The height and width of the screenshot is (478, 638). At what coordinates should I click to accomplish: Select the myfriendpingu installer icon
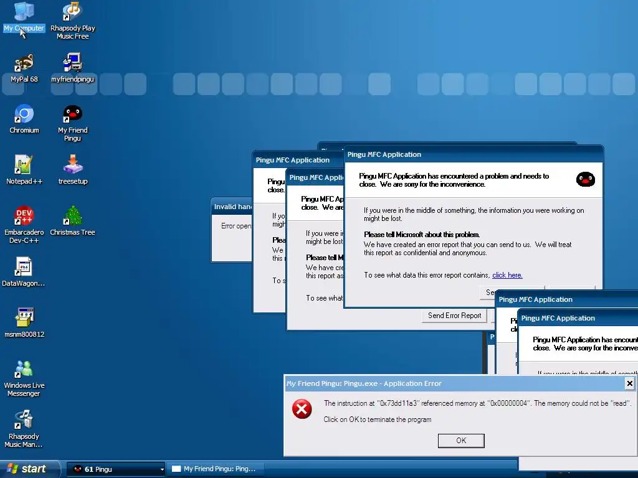72,68
